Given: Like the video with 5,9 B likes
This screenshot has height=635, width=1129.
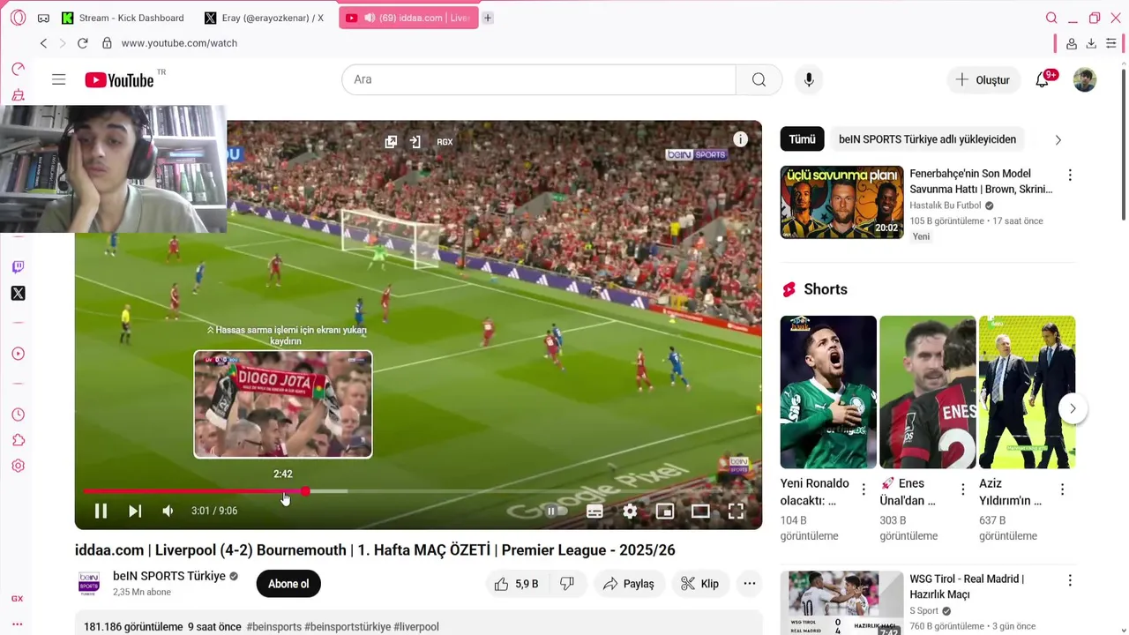Looking at the screenshot, I should click(516, 584).
